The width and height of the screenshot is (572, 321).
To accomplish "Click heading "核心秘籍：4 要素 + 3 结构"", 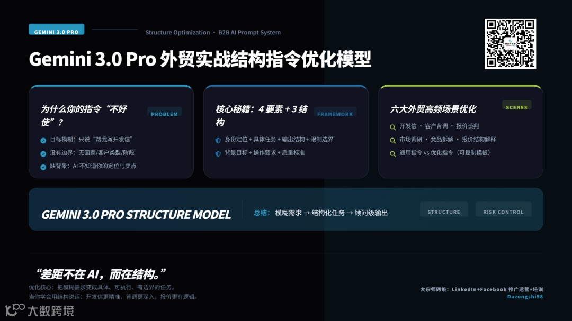I will 261,115.
